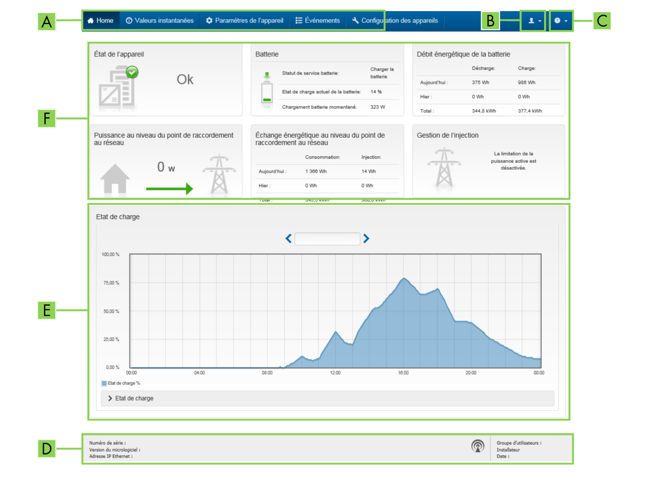Click the État de l'appareil heading
Viewport: 656px width, 481px height.
(x=119, y=54)
